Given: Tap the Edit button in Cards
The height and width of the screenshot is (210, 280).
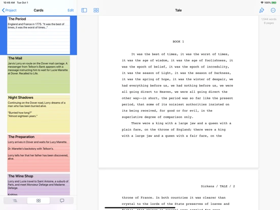Looking at the screenshot, I should point(71,10).
